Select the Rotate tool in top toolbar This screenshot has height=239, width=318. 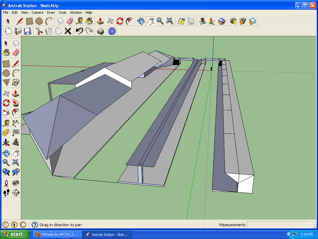120,21
